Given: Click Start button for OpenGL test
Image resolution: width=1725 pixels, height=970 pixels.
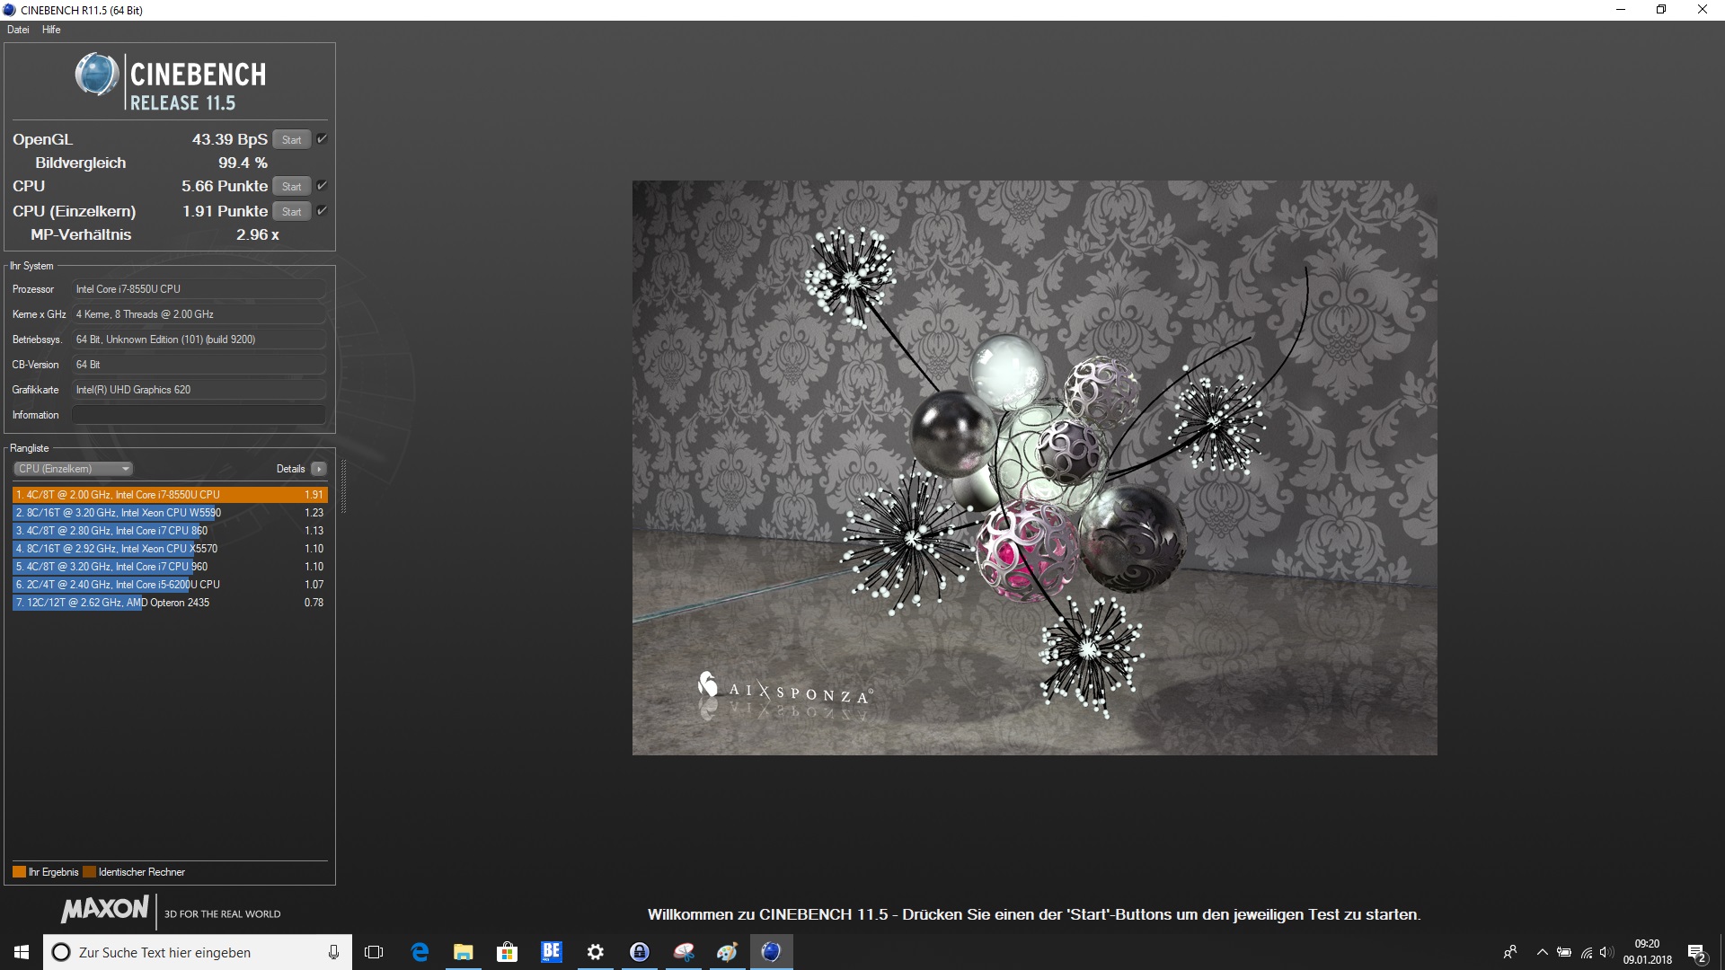Looking at the screenshot, I should pos(291,140).
